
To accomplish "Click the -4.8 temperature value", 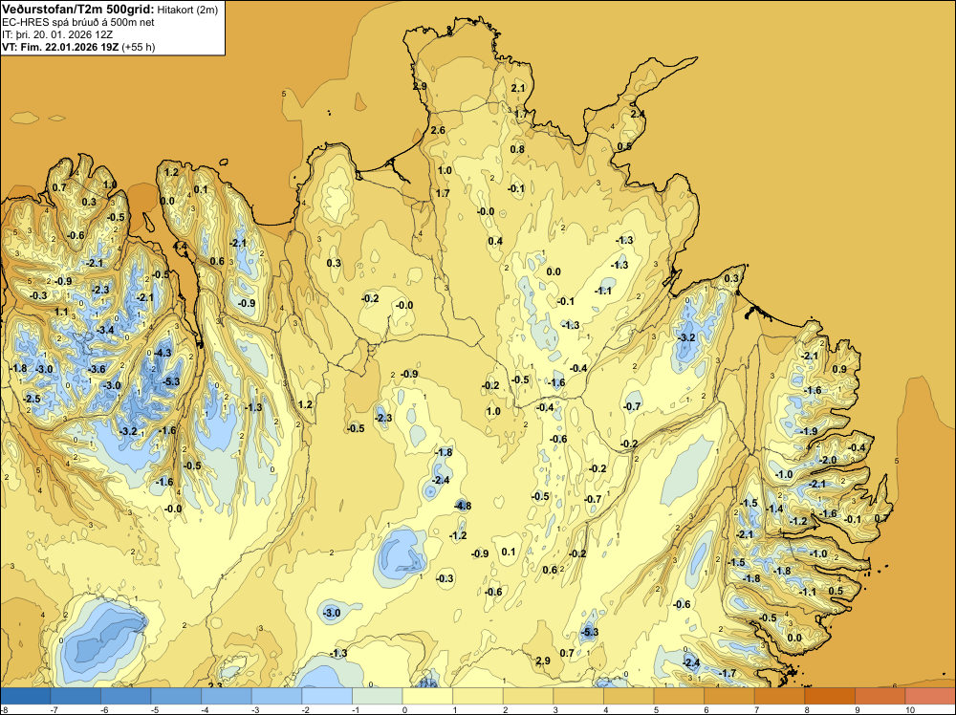I will tap(463, 506).
